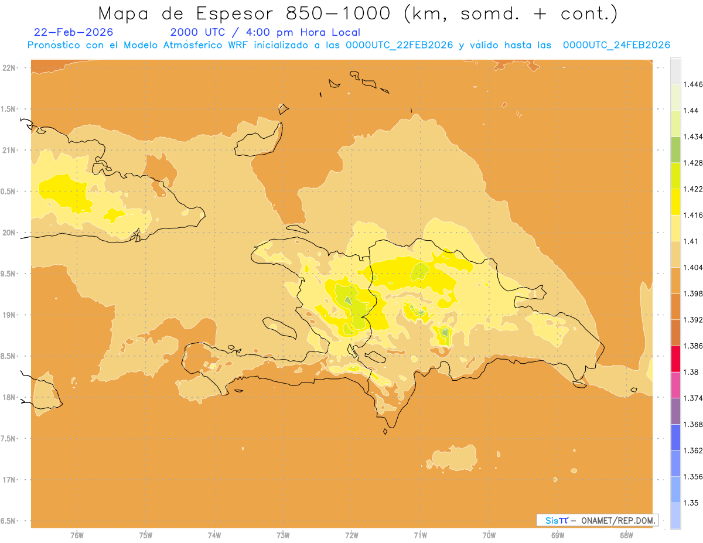This screenshot has width=703, height=543.
Task: Click the legend value '1.446'
Action: (x=694, y=84)
